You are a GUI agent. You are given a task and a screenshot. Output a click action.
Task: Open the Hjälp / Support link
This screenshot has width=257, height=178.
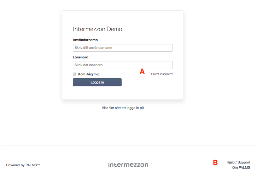click(x=238, y=162)
